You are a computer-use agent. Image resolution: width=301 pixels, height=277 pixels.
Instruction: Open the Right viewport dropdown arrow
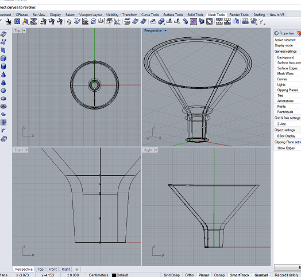[x=156, y=150]
